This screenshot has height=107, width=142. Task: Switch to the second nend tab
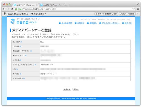pyautogui.click(x=52, y=5)
